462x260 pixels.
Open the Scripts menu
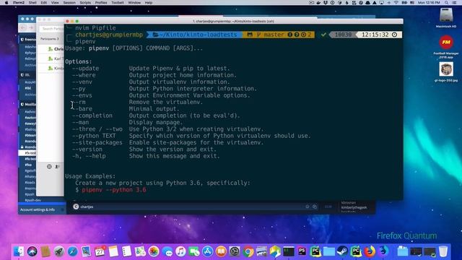coord(85,3)
